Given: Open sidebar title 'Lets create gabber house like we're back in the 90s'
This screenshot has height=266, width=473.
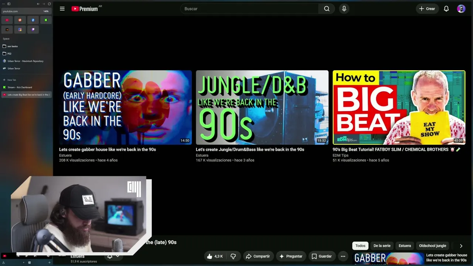Looking at the screenshot, I should pos(446,258).
